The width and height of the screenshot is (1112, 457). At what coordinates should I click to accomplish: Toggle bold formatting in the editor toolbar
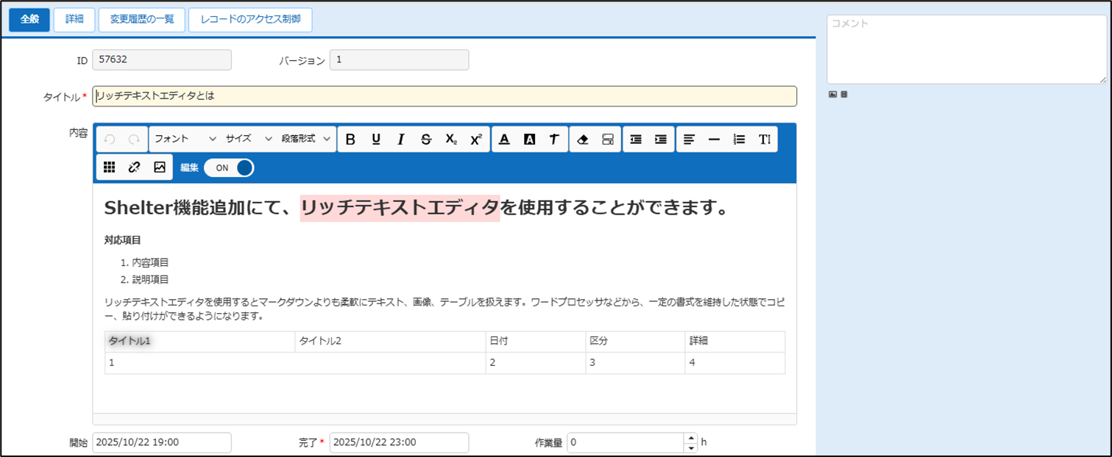350,140
